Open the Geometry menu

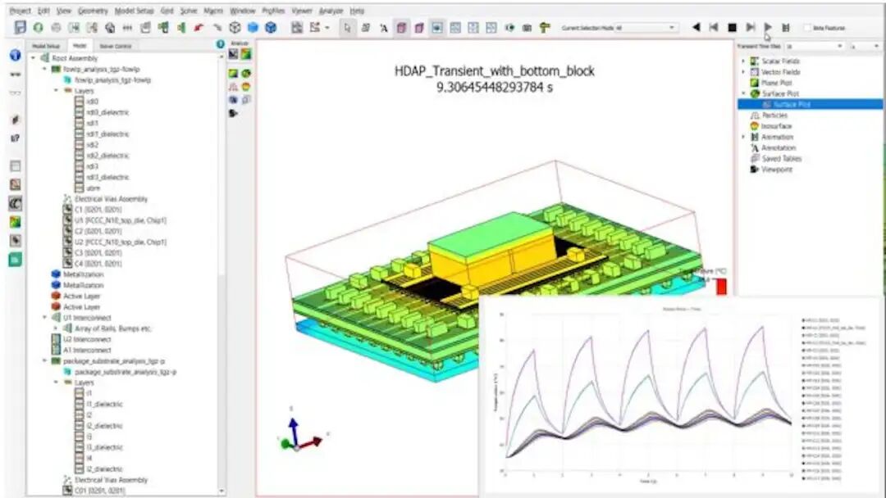pos(93,11)
